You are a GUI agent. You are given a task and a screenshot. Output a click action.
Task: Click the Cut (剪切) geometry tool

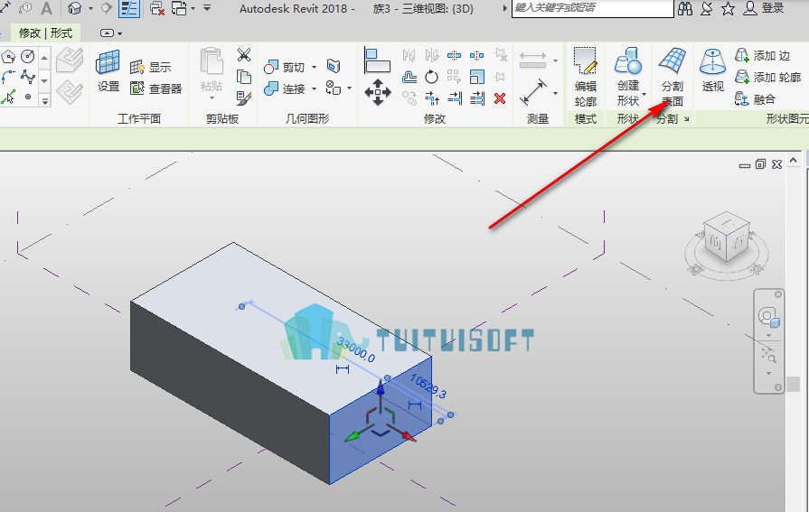[285, 67]
